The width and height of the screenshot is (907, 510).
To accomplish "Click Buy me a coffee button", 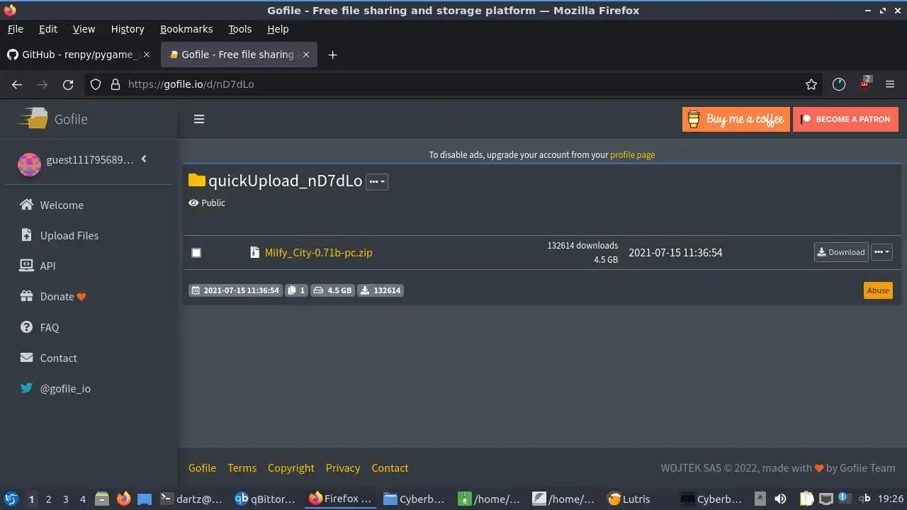I will click(736, 119).
